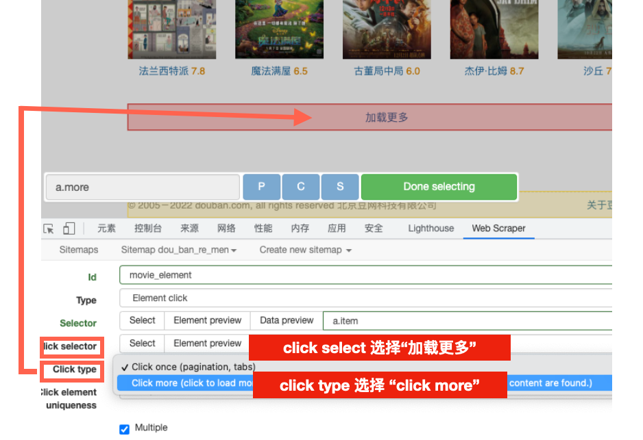Go to the Sitemaps menu item
Screen dimensions: 643x440
[79, 250]
